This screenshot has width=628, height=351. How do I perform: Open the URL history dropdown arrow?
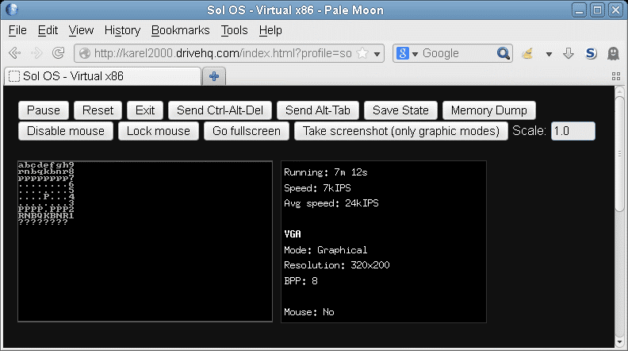pyautogui.click(x=377, y=54)
